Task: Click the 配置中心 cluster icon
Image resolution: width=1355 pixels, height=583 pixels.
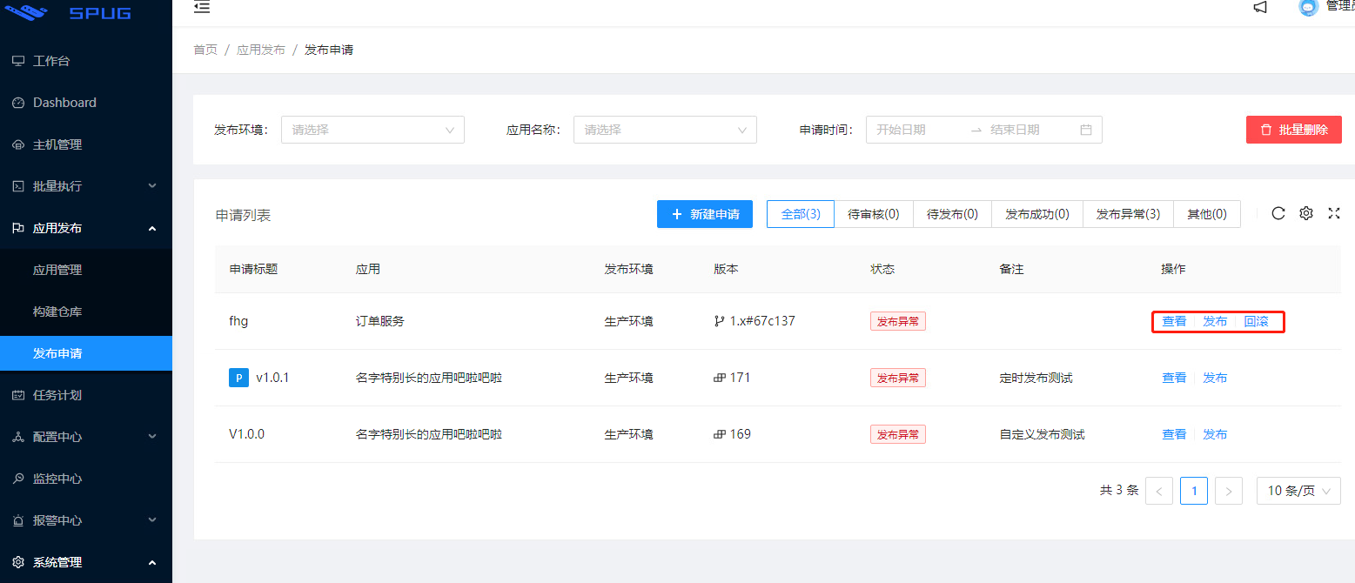Action: coord(18,437)
